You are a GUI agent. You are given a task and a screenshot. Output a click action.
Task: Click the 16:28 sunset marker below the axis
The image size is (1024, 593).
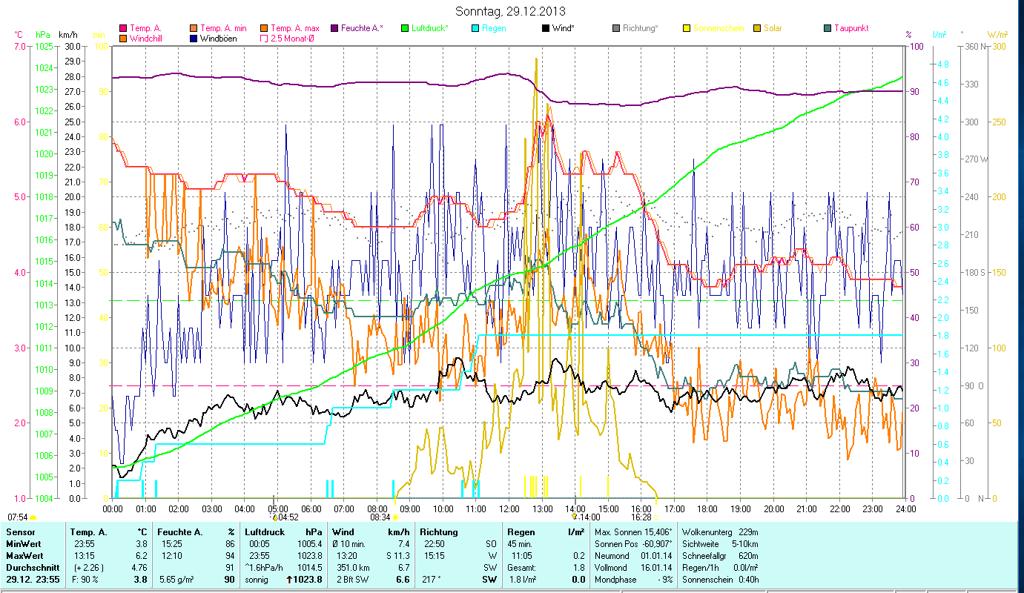[x=641, y=517]
